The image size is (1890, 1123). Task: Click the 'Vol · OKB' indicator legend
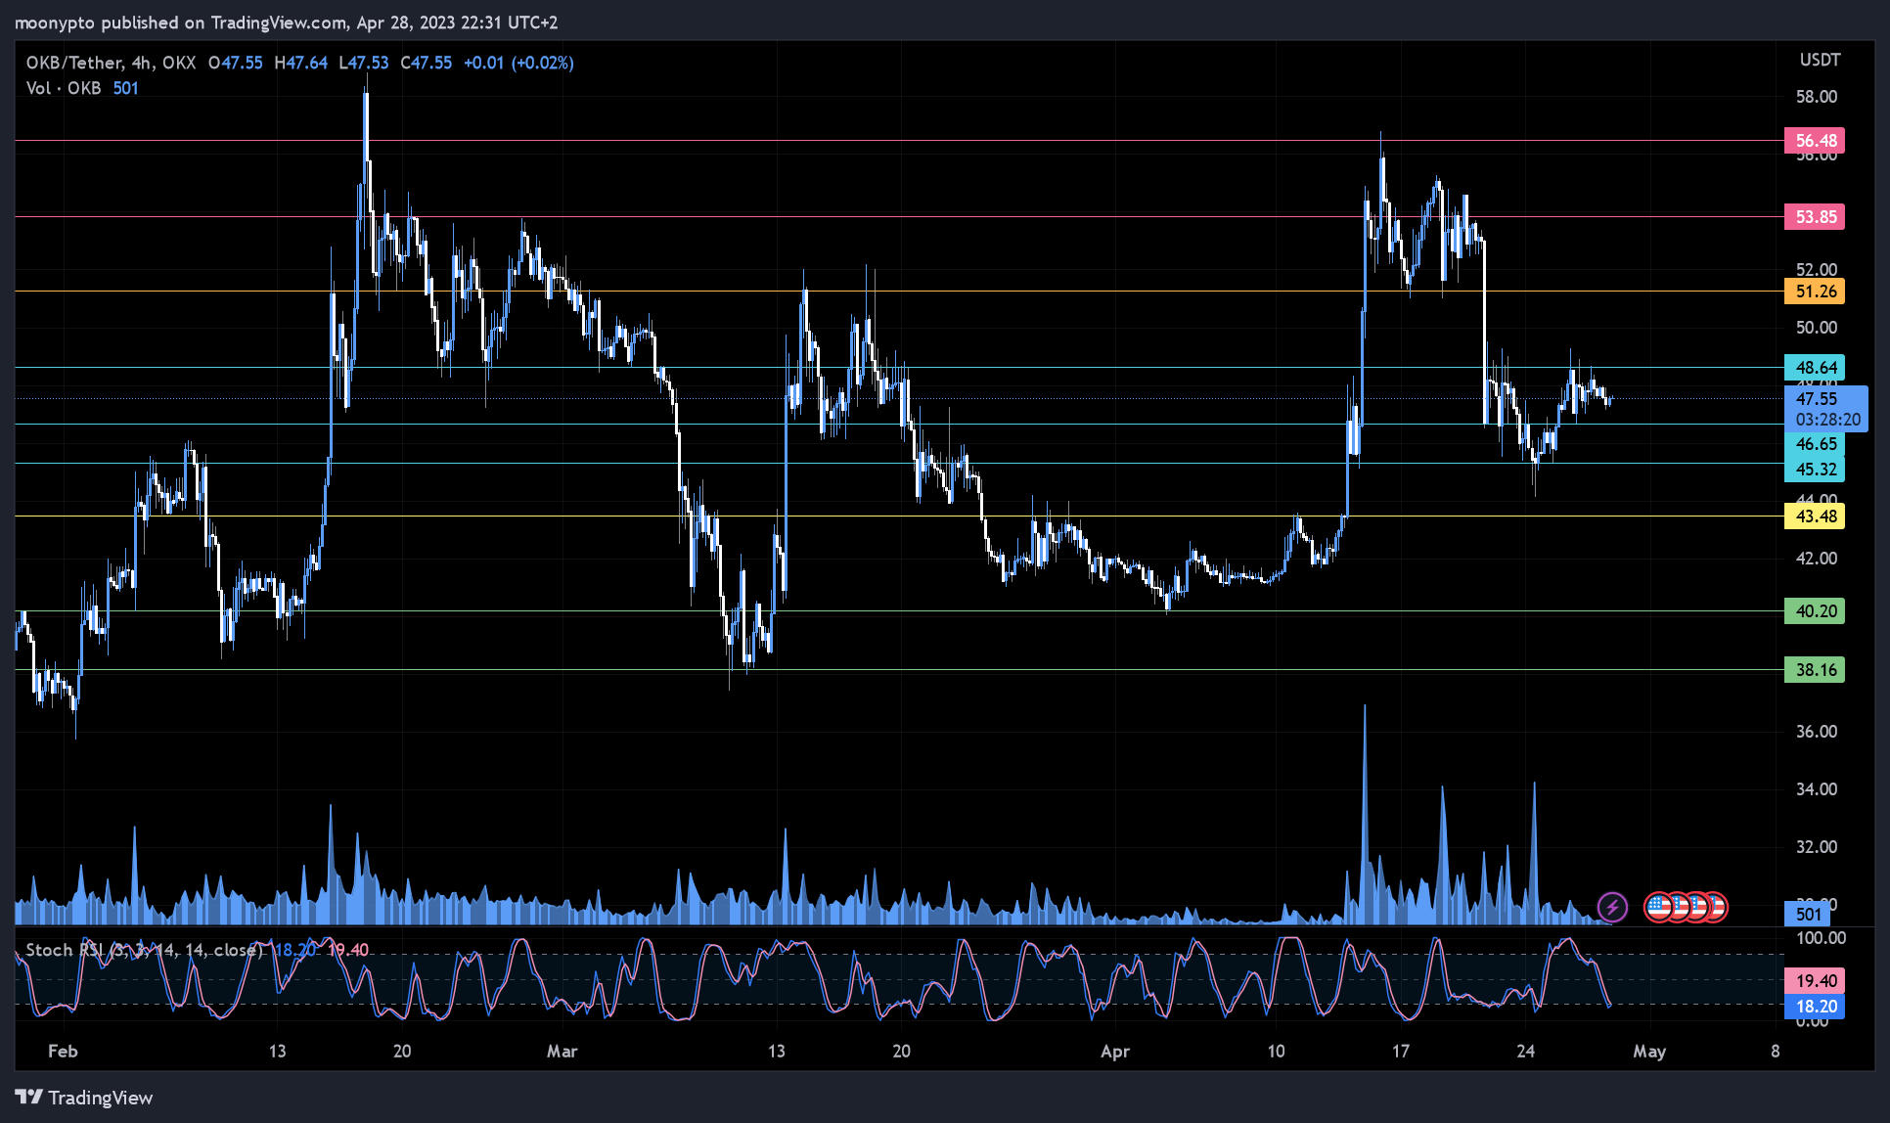point(64,88)
